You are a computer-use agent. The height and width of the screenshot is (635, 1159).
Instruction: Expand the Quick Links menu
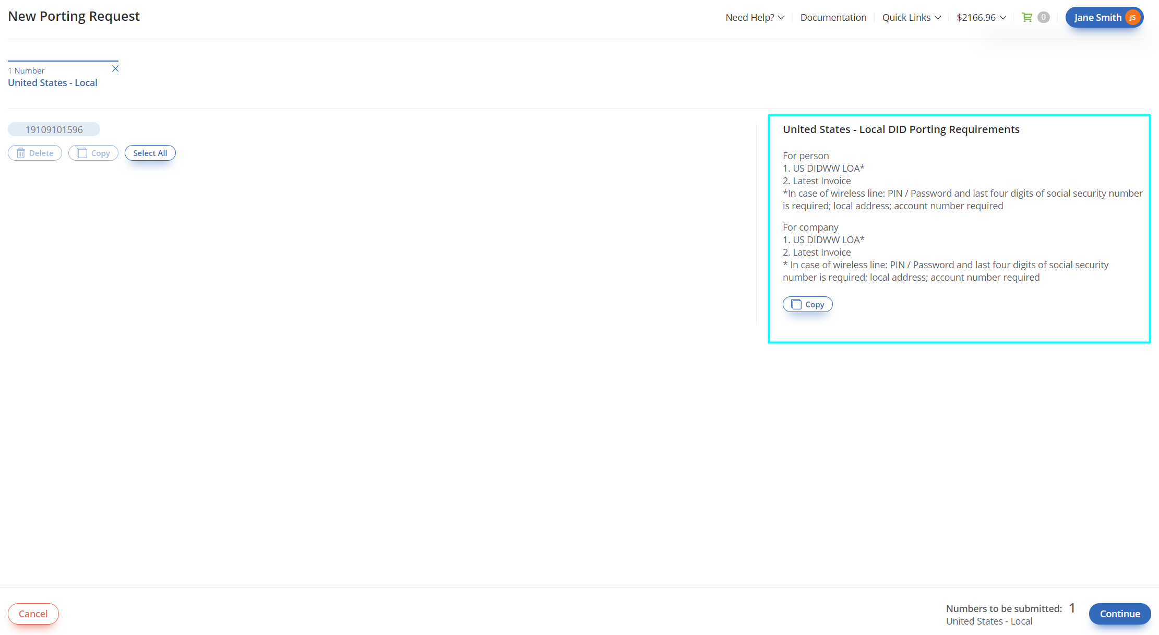click(911, 17)
